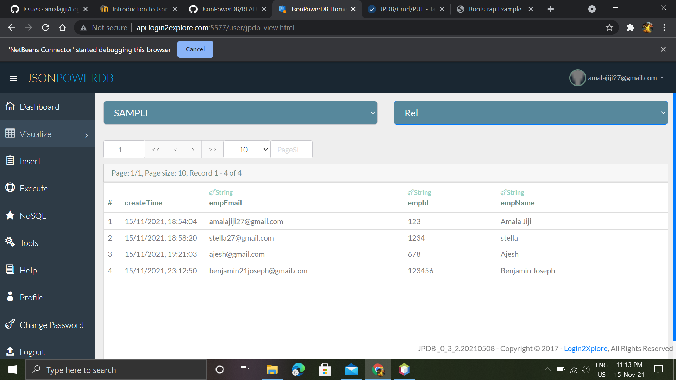This screenshot has width=676, height=380.
Task: Click the next page arrow button
Action: 193,149
